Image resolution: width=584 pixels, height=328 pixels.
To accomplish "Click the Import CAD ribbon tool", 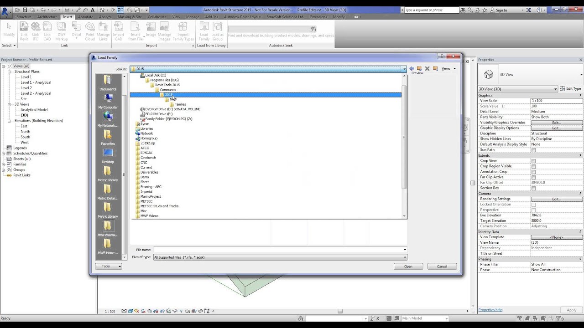I will (119, 31).
